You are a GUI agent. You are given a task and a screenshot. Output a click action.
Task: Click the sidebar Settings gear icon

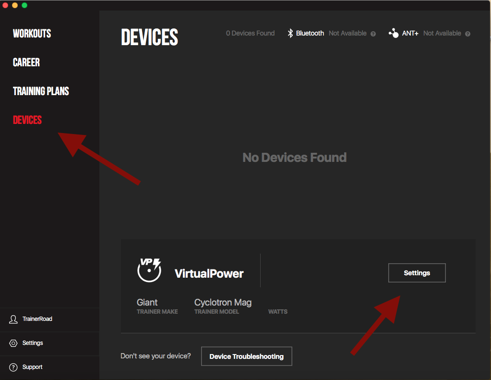tap(13, 343)
